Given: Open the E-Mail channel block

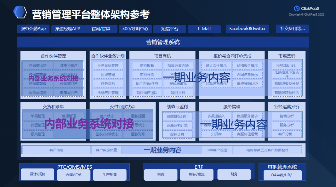Looking at the screenshot, I should click(205, 29).
